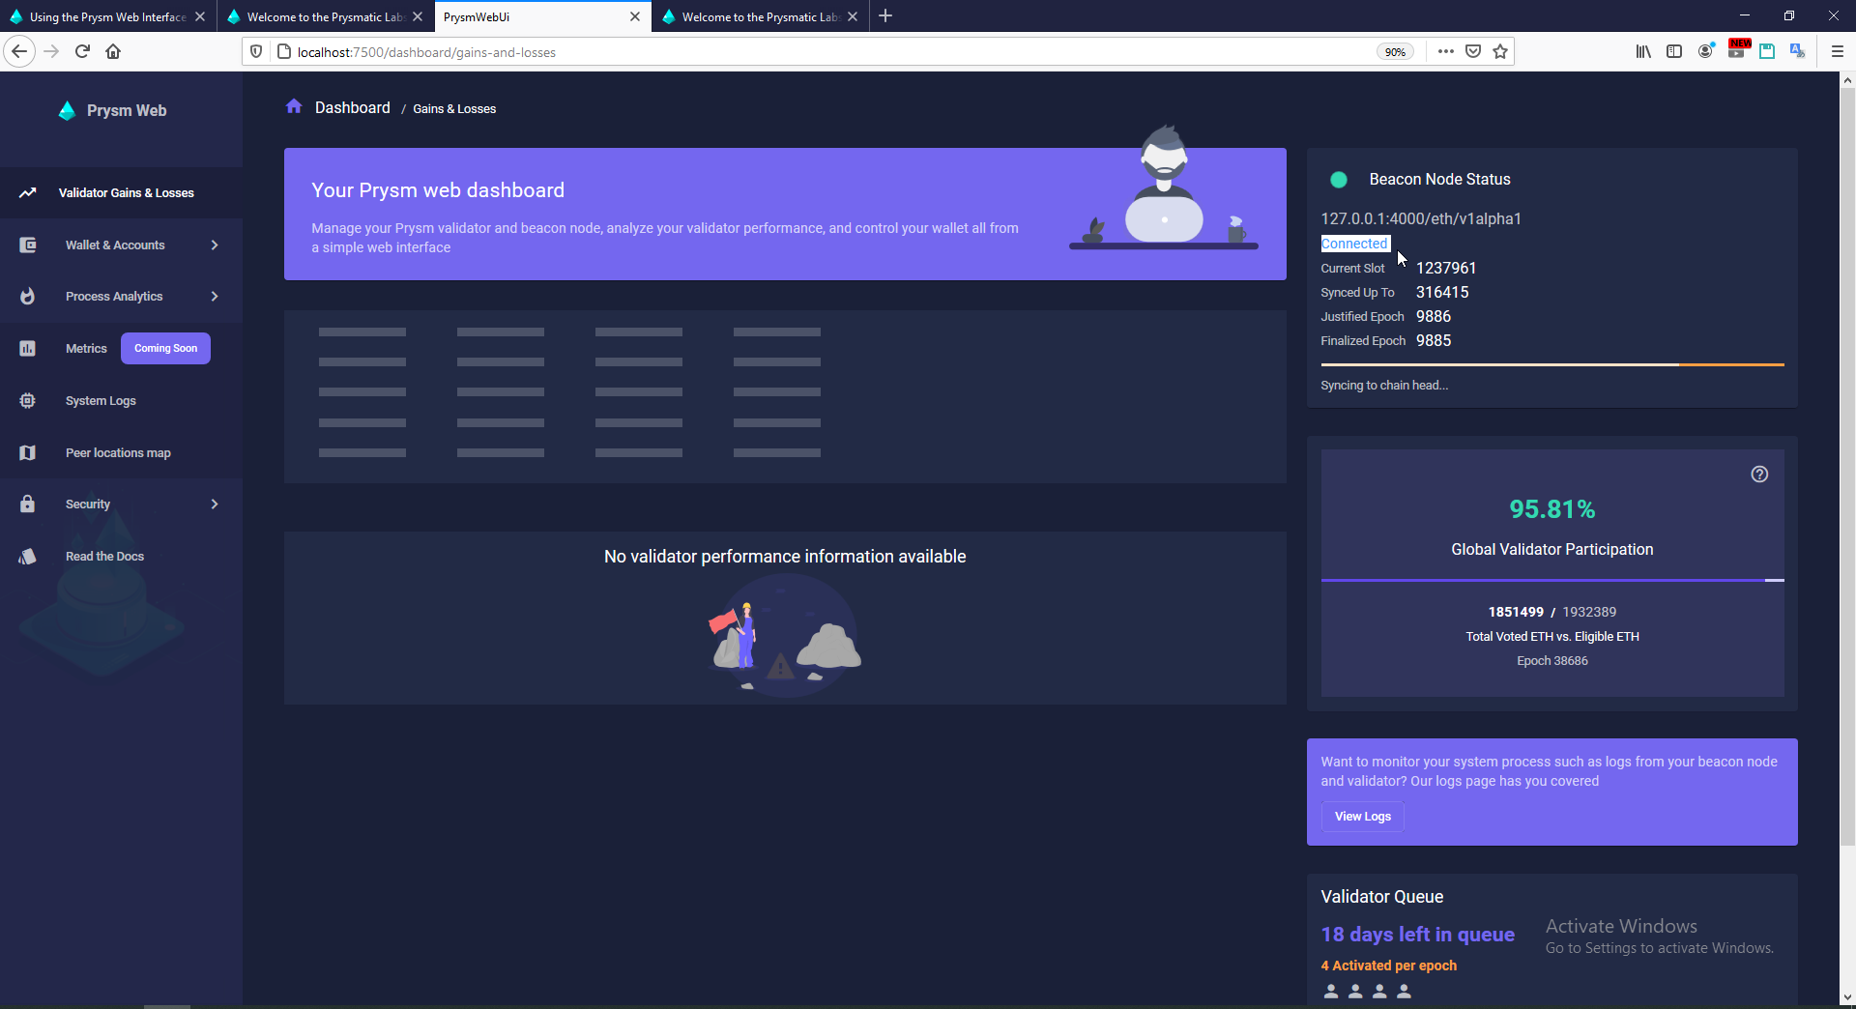Click the Validator Gains & Losses trend icon
Viewport: 1856px width, 1009px height.
pyautogui.click(x=28, y=193)
